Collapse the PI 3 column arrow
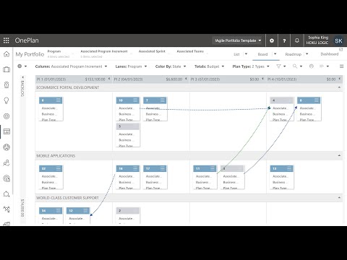 (262, 79)
